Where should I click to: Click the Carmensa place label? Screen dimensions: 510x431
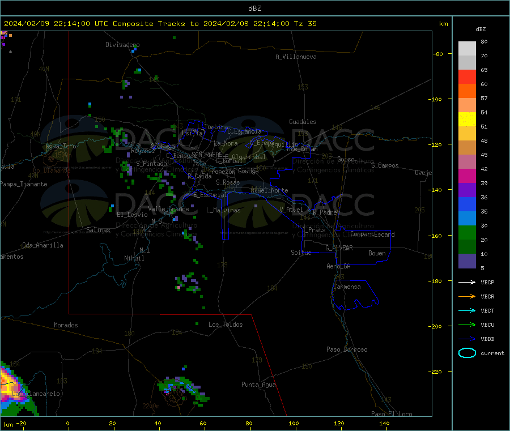(x=347, y=287)
